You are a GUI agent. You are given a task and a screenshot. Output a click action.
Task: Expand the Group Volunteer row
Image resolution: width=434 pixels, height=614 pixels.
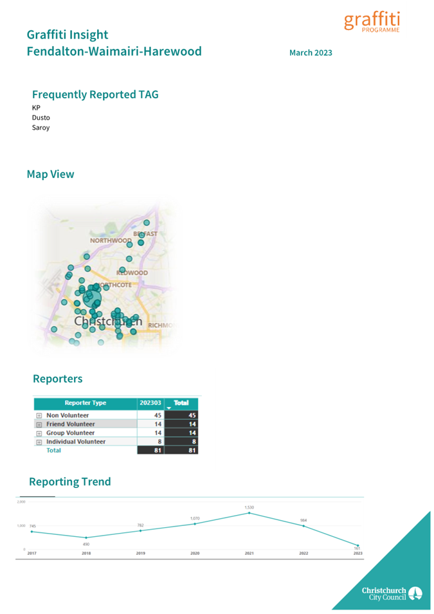click(39, 433)
